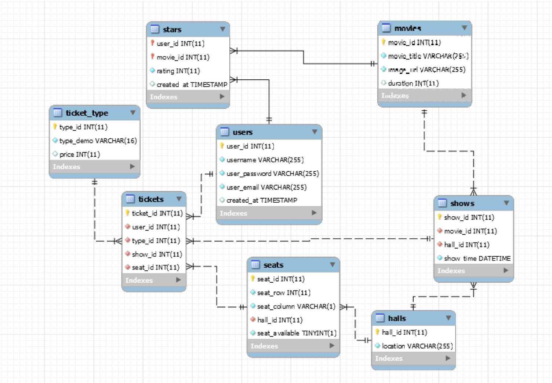552x383 pixels.
Task: Select the type_demo column in ticket_type
Action: point(98,141)
